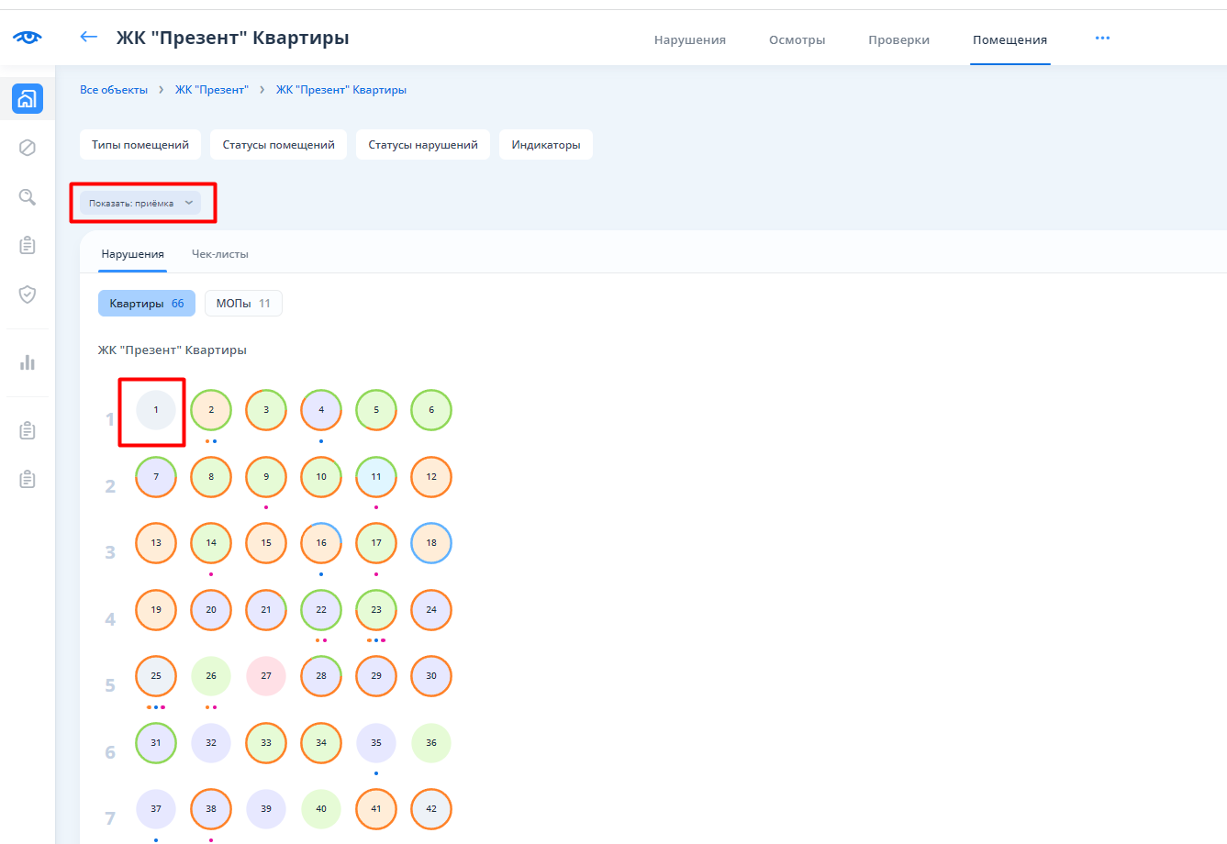Click the magnifying glass sidebar icon
This screenshot has width=1227, height=844.
(28, 197)
